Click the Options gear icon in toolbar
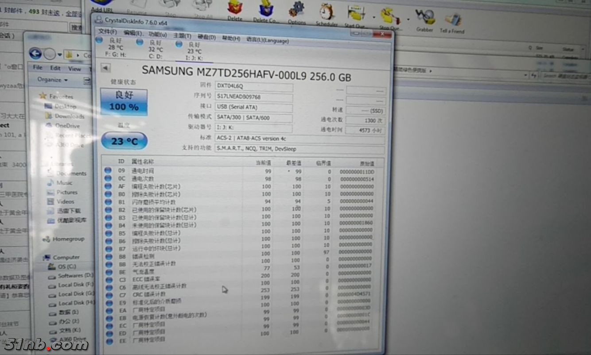Viewport: 591px width, 355px height. tap(296, 11)
